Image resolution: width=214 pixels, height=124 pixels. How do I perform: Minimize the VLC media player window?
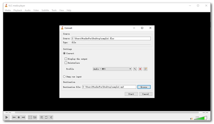tap(190, 6)
